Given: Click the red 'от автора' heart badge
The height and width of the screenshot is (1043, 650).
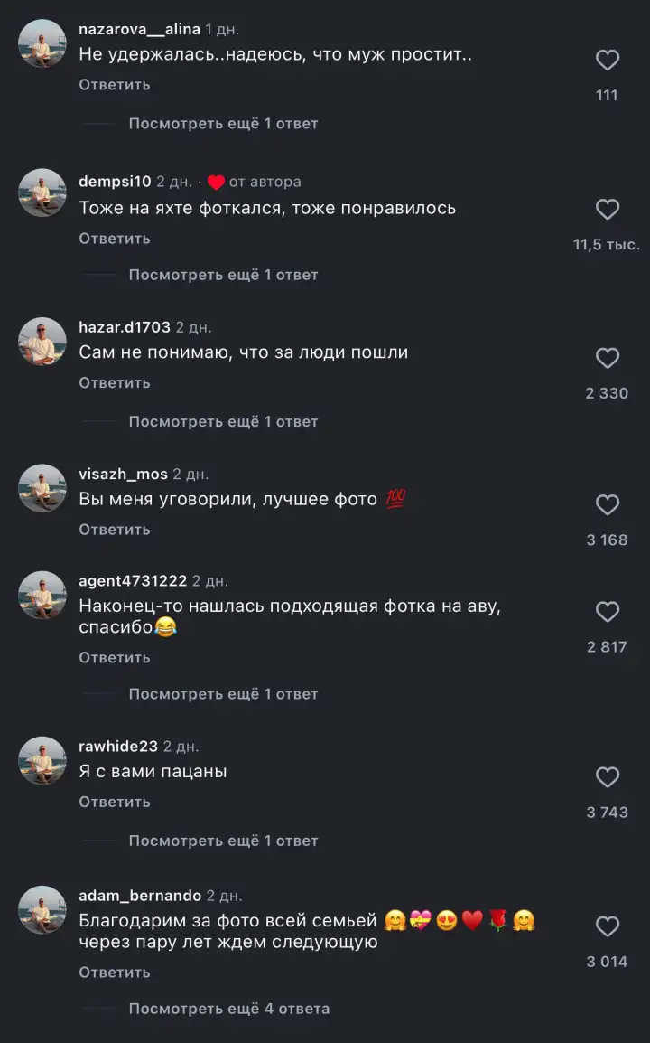Looking at the screenshot, I should tap(216, 181).
